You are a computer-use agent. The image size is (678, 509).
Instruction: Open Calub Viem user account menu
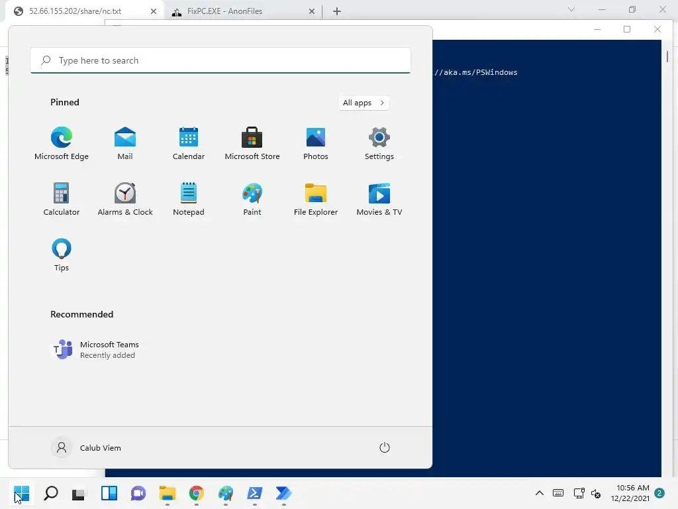click(x=87, y=447)
